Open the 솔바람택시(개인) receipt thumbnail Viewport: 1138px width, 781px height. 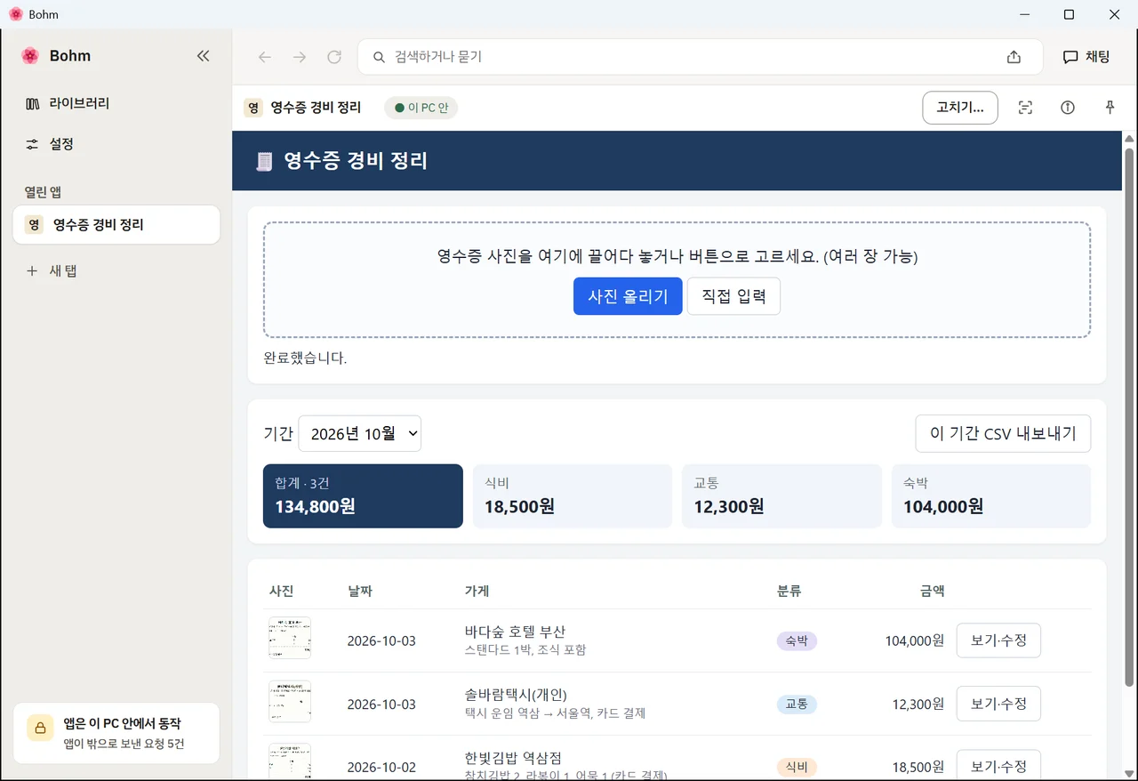[x=290, y=702]
